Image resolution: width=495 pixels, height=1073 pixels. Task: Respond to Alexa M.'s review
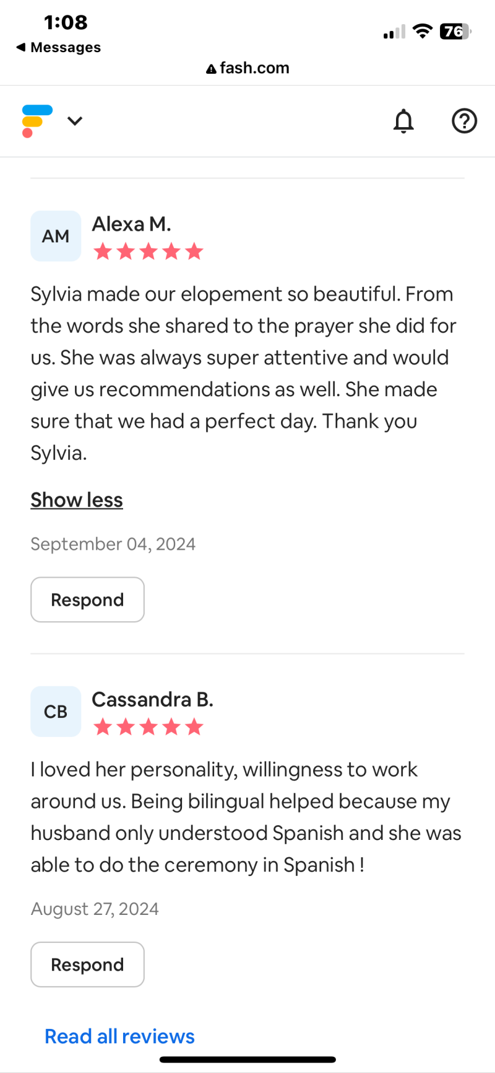coord(87,599)
